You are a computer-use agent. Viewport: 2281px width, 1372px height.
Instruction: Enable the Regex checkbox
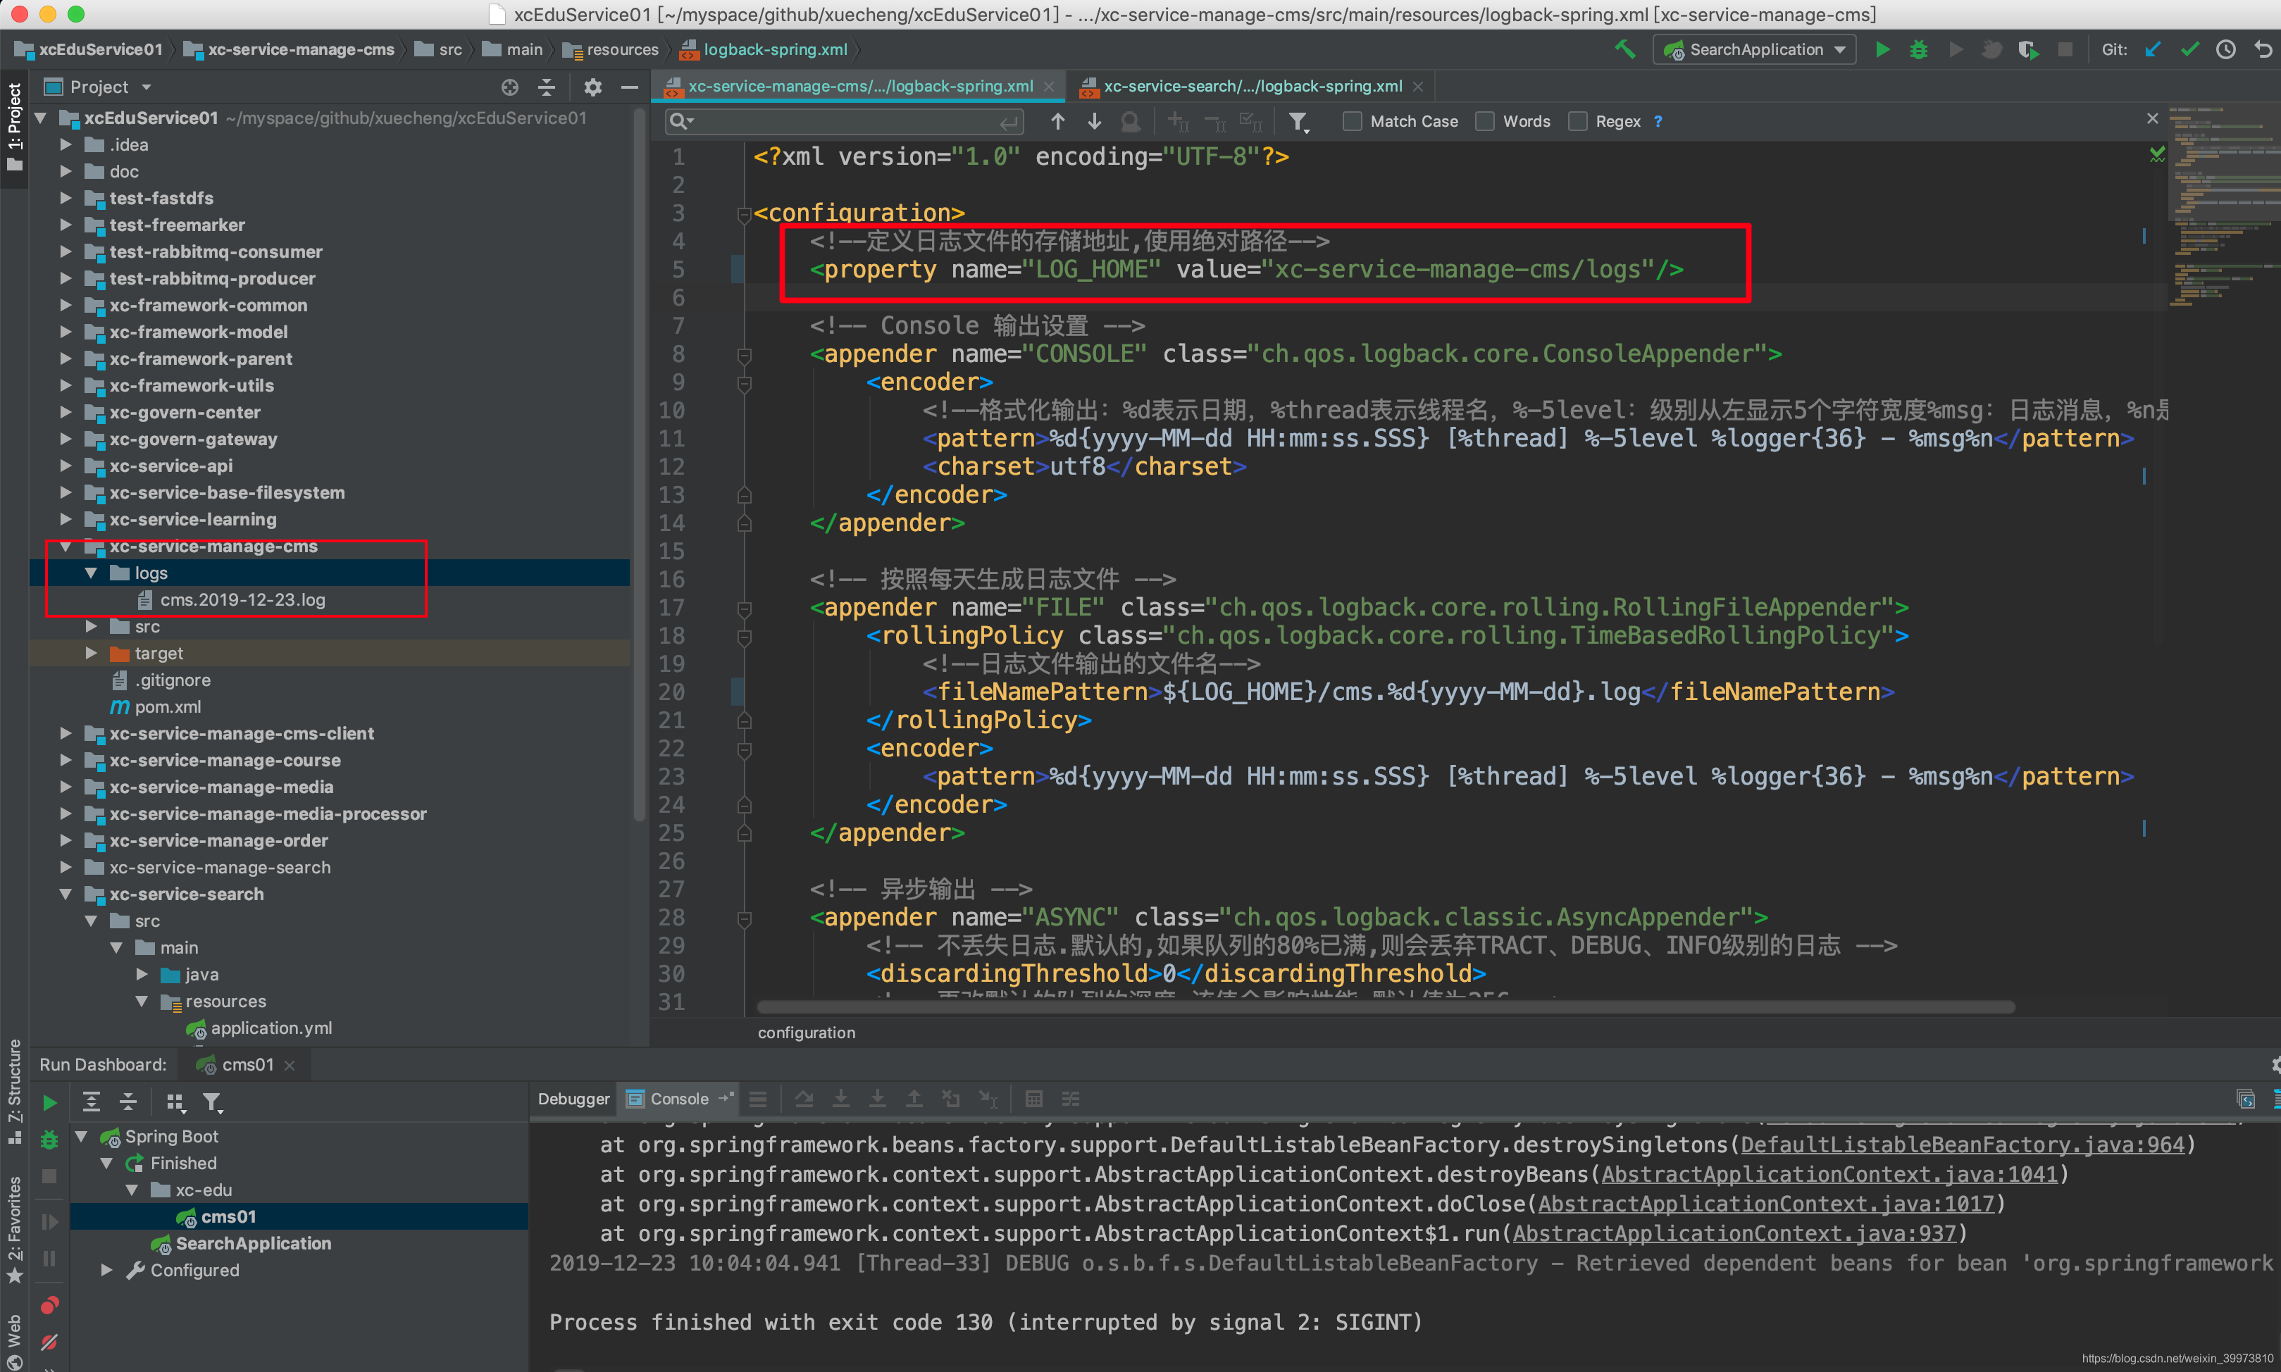pyautogui.click(x=1577, y=121)
